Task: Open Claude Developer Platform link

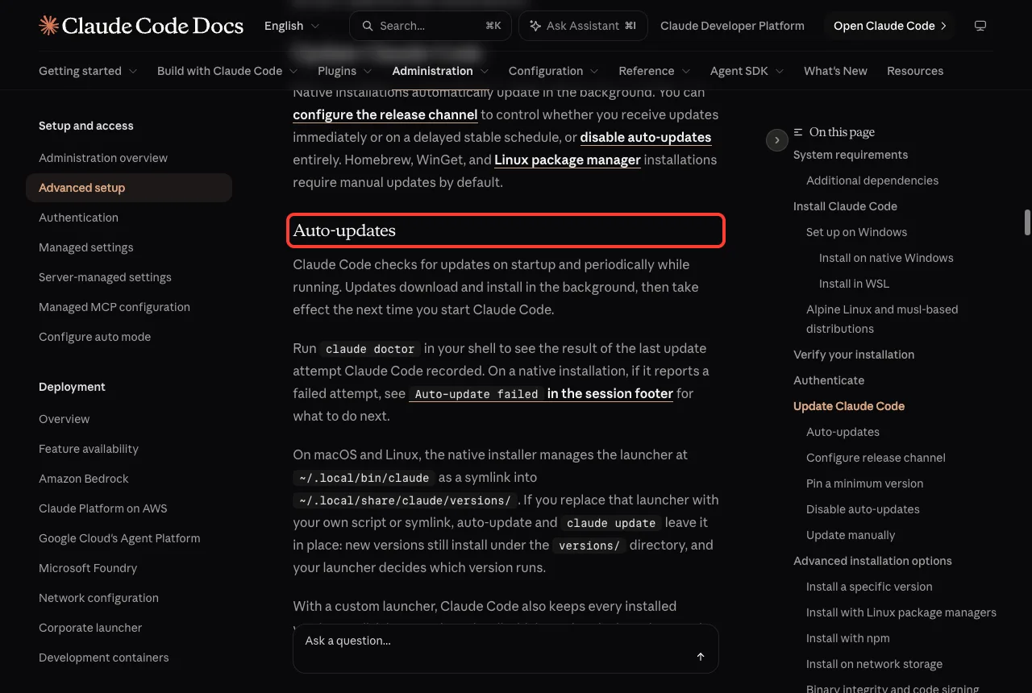Action: click(732, 26)
